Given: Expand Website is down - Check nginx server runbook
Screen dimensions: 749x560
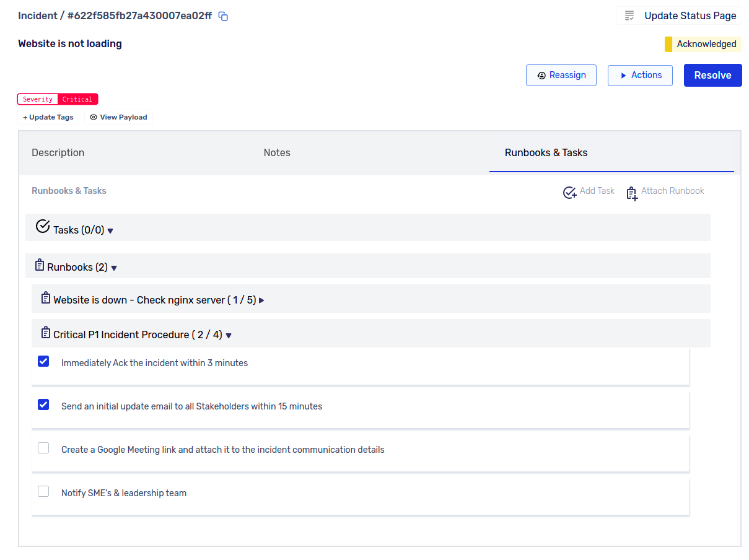Looking at the screenshot, I should [261, 300].
